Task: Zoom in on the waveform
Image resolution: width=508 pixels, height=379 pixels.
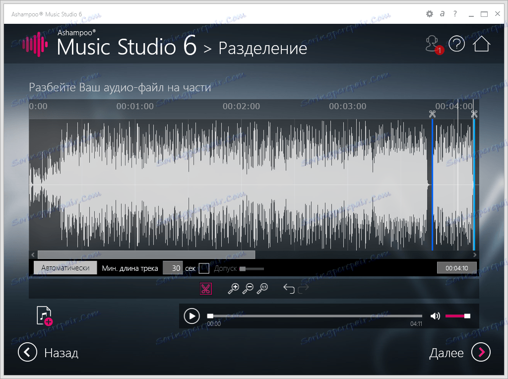Action: (x=233, y=288)
